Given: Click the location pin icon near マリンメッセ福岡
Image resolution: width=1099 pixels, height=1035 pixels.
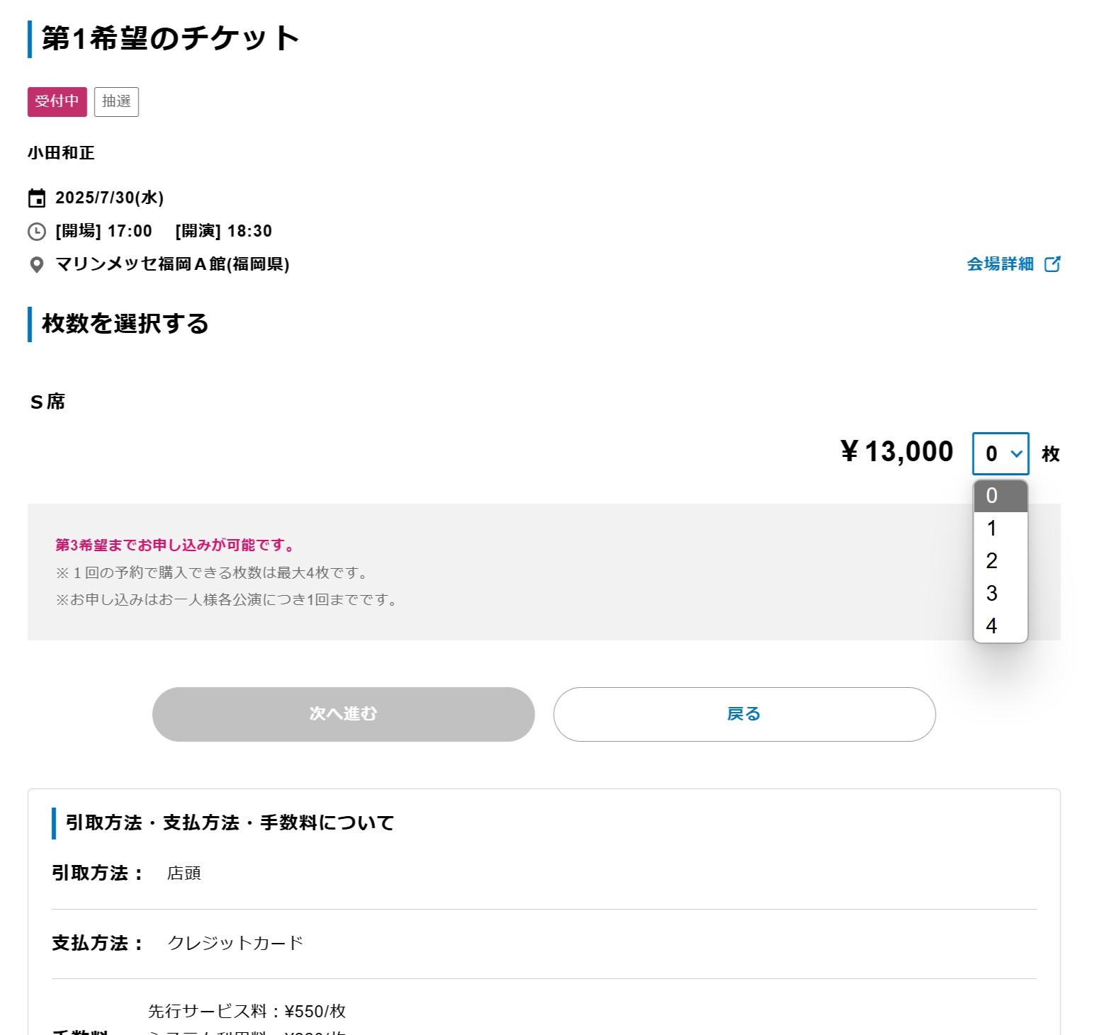Looking at the screenshot, I should coord(37,265).
